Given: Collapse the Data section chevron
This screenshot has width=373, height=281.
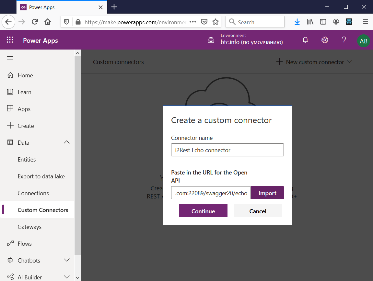Looking at the screenshot, I should click(67, 142).
